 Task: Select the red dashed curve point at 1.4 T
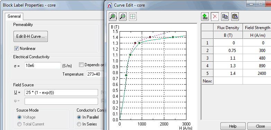pos(150,37)
